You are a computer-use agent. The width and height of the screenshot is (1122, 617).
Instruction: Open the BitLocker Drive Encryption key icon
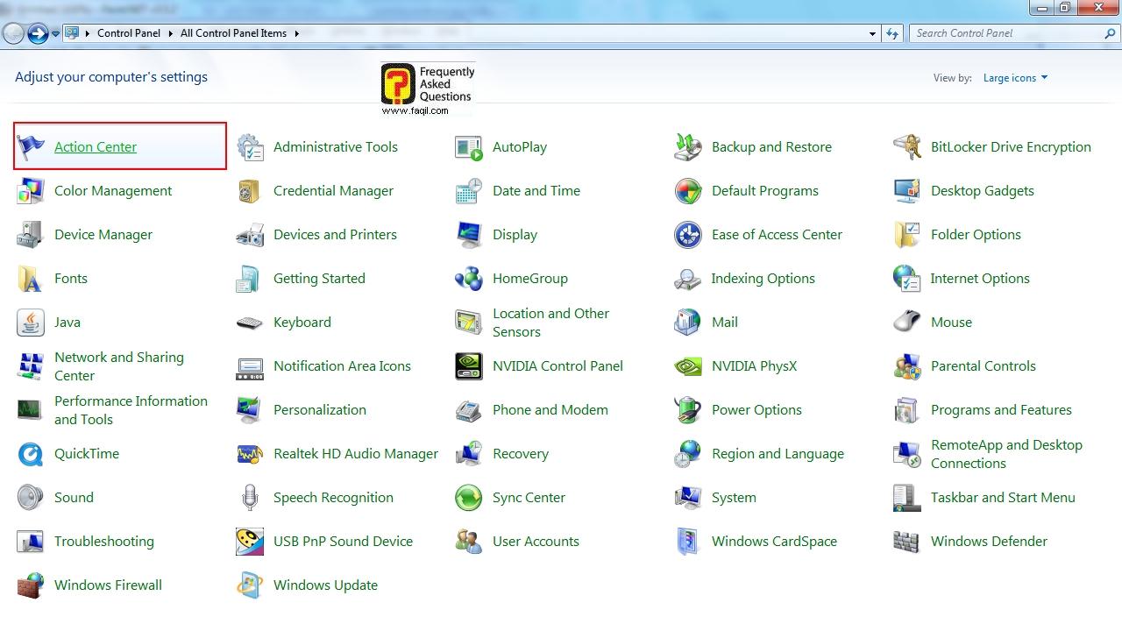coord(907,147)
